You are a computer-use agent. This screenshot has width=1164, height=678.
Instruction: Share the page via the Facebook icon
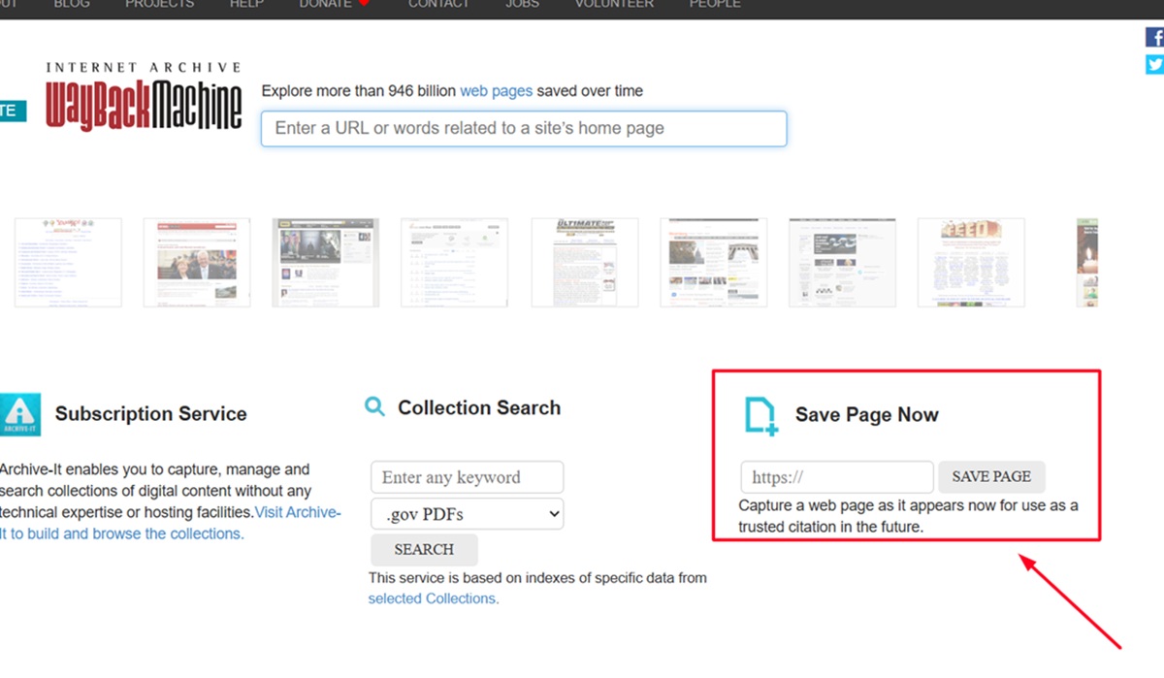1154,36
